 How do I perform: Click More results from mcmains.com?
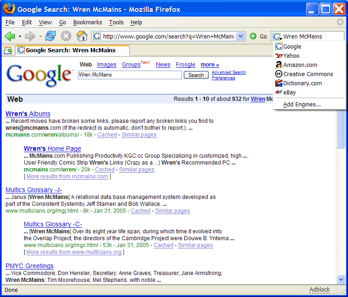click(67, 176)
